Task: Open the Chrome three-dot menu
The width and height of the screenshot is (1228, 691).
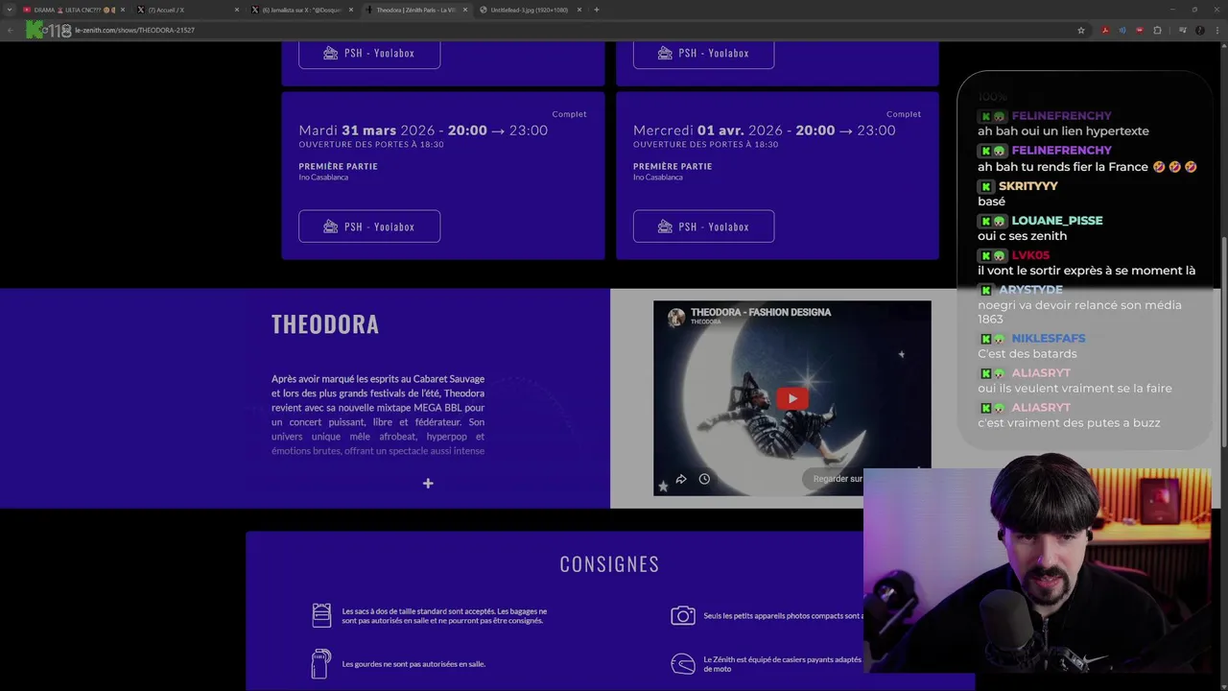Action: pyautogui.click(x=1217, y=30)
